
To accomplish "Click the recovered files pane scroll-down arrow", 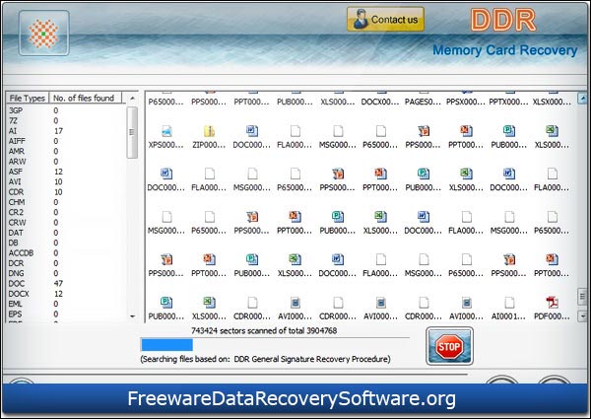I will point(582,316).
